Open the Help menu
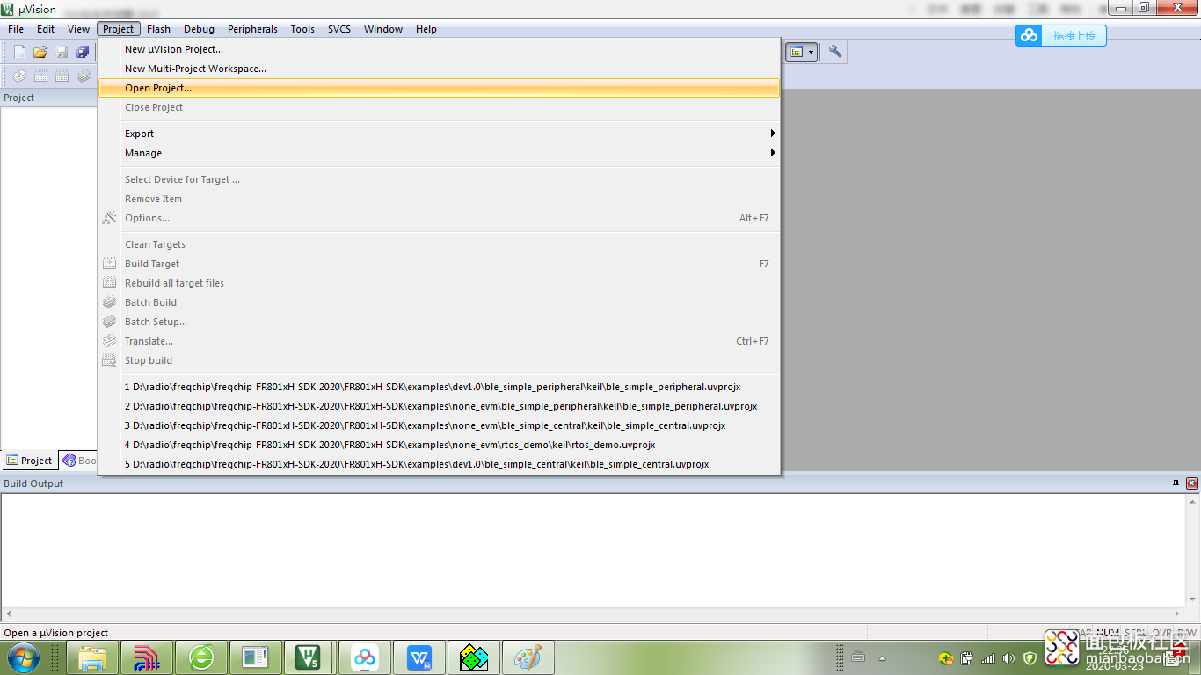Screen dimensions: 1201x675 426,29
